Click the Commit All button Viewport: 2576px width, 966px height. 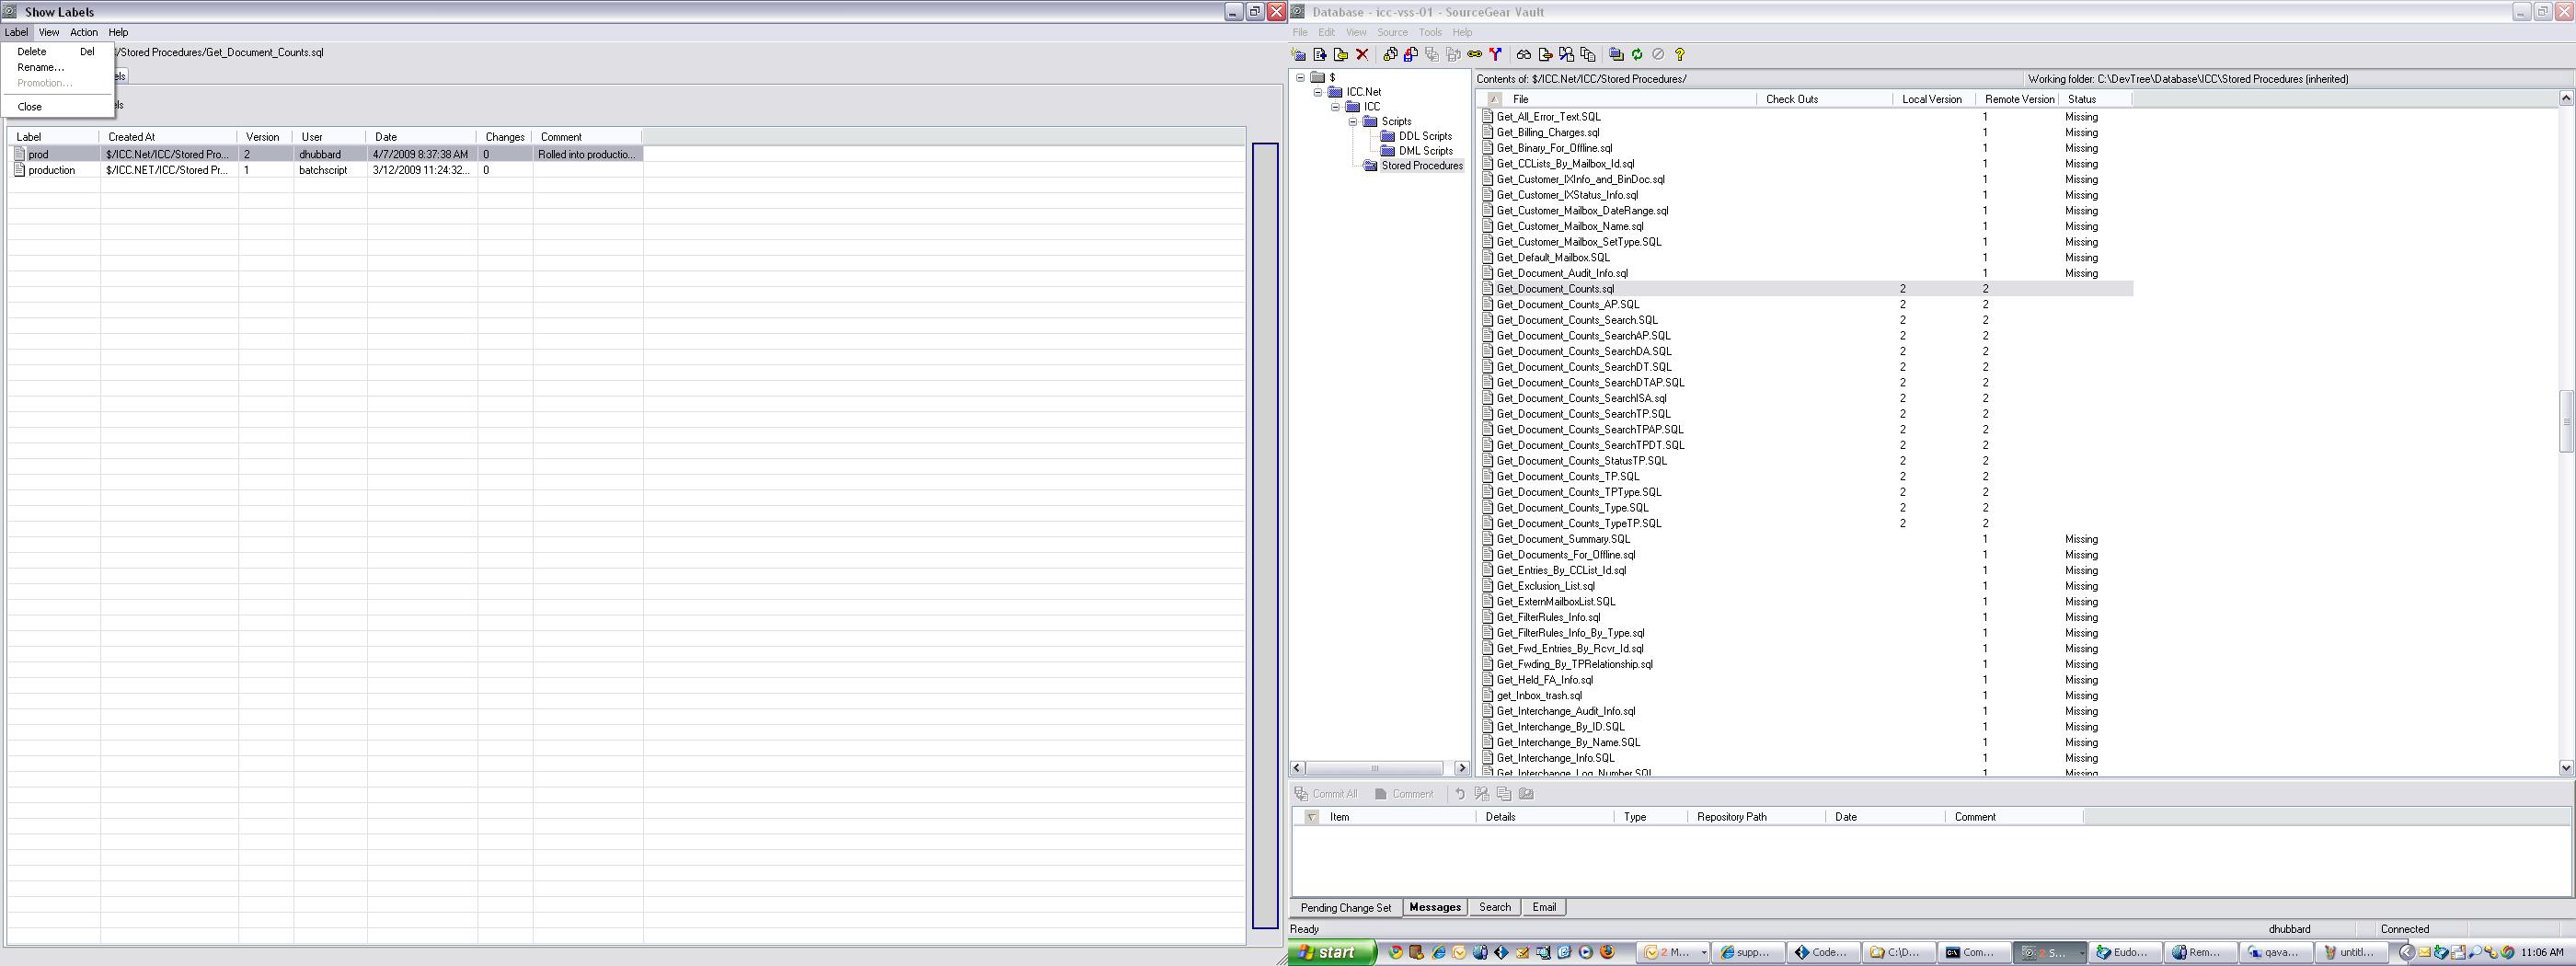click(x=1326, y=794)
